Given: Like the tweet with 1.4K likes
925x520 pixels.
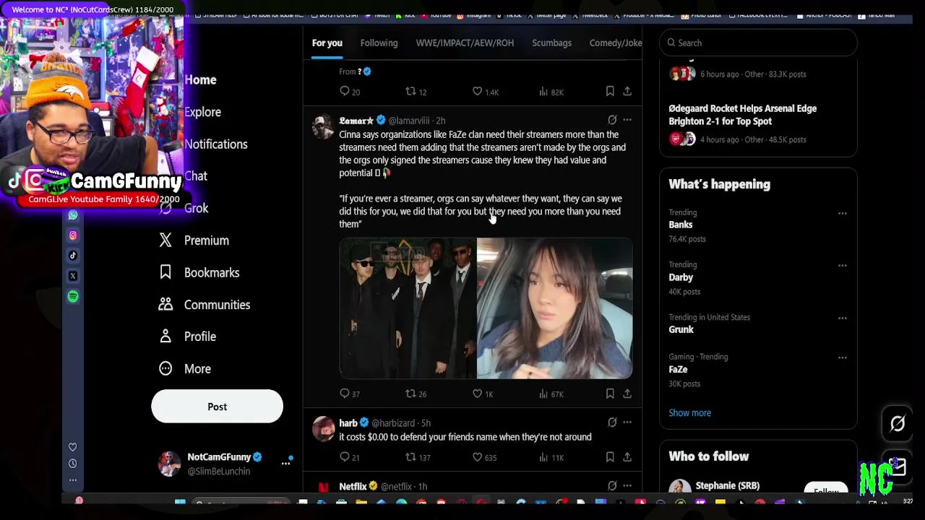Looking at the screenshot, I should pyautogui.click(x=477, y=92).
